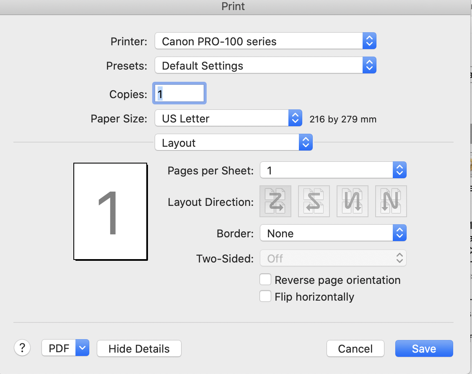Choose top-to-bottom then left layout direction
Screen dimensions: 472x374
pos(391,201)
